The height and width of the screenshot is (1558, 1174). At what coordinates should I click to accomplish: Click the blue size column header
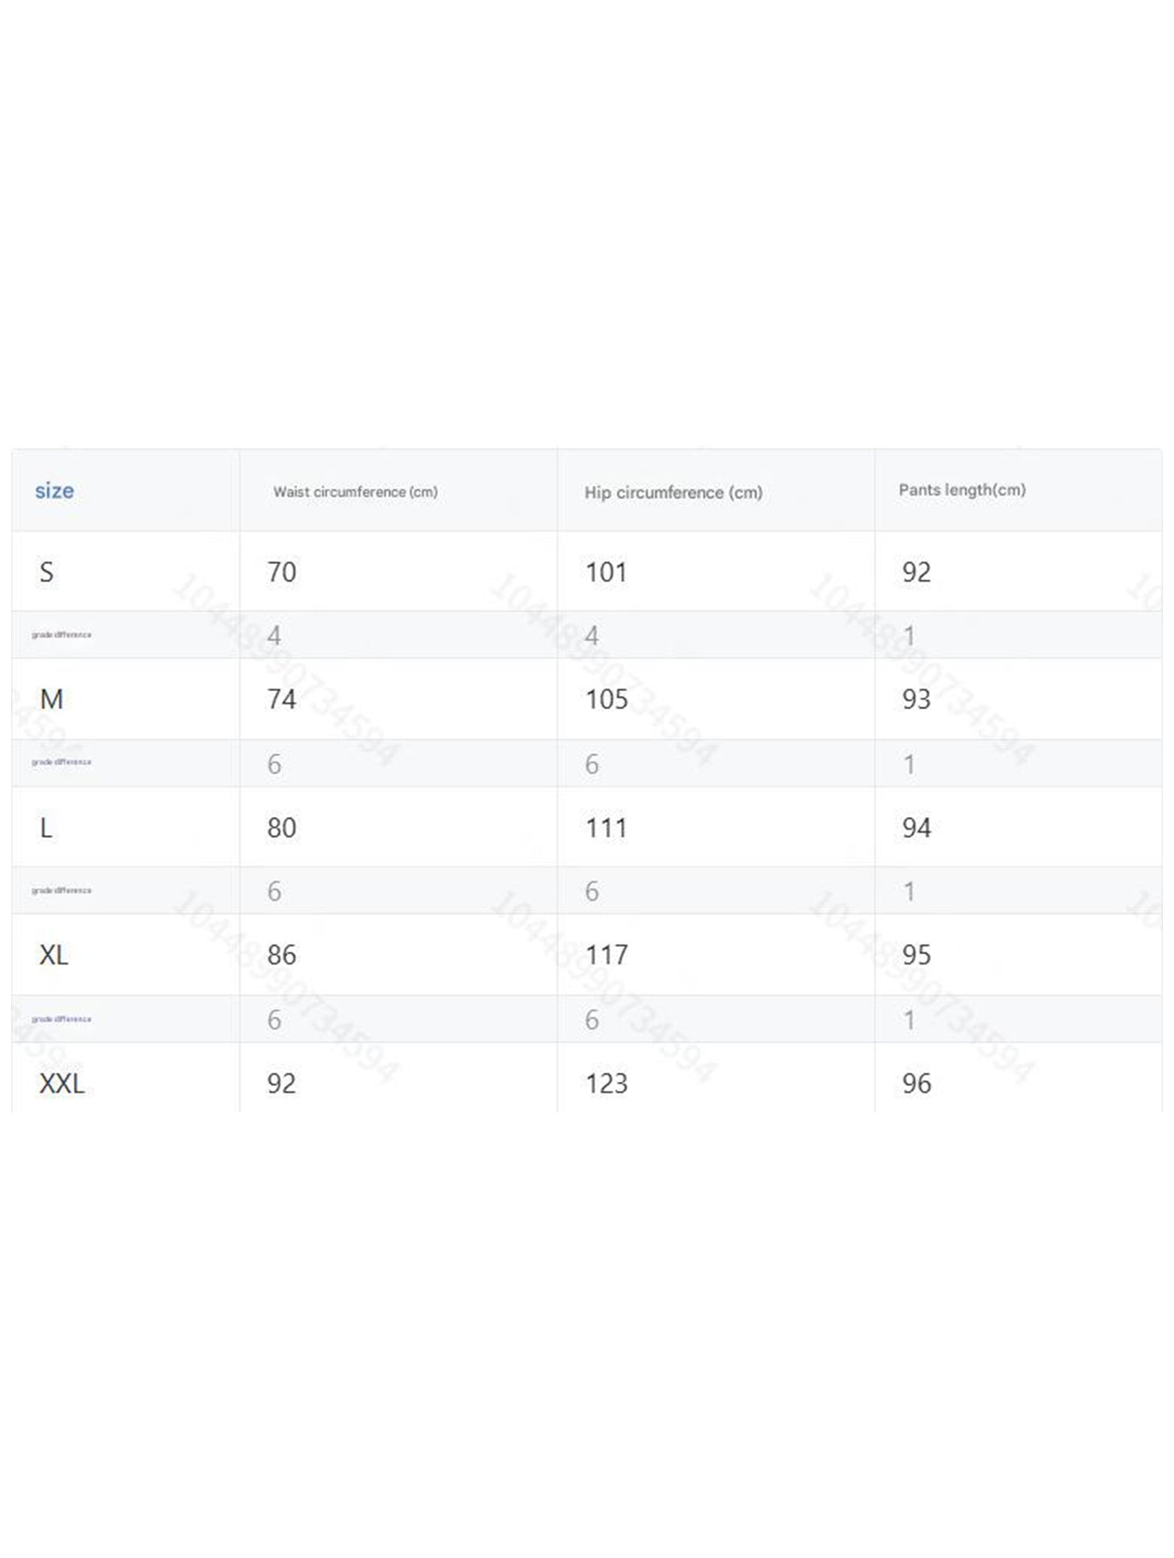pos(54,491)
